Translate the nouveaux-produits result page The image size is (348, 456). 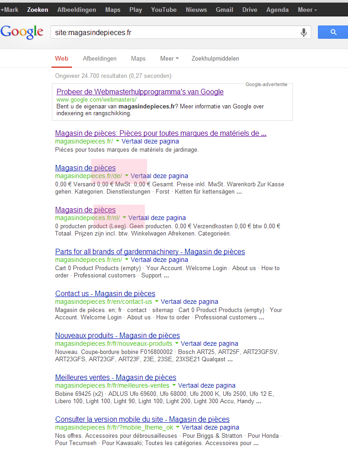click(x=210, y=343)
